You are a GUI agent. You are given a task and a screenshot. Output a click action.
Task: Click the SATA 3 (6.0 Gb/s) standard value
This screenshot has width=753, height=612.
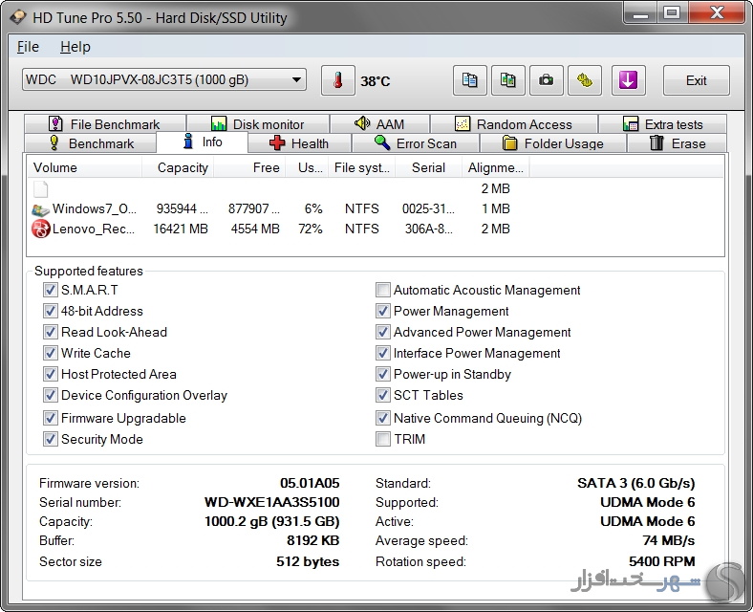[x=635, y=483]
